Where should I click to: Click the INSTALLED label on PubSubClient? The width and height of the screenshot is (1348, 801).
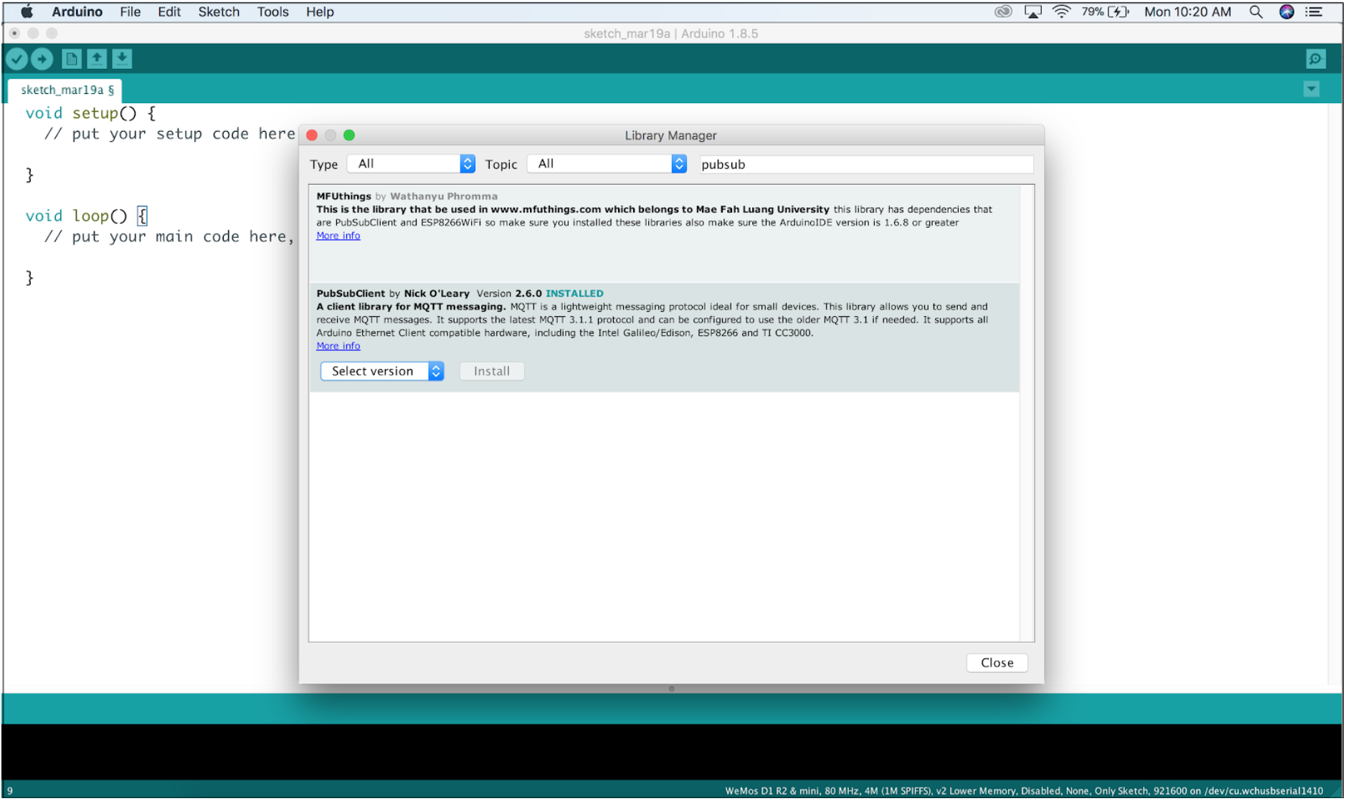coord(574,294)
